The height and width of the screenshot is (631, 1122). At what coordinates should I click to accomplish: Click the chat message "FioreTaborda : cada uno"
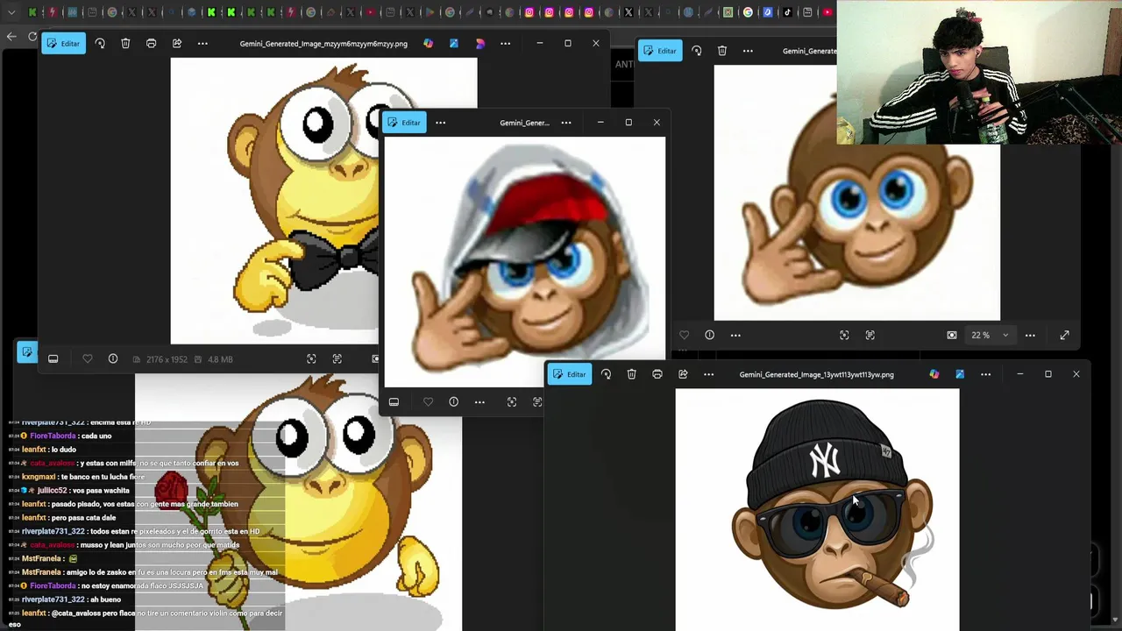click(x=71, y=436)
